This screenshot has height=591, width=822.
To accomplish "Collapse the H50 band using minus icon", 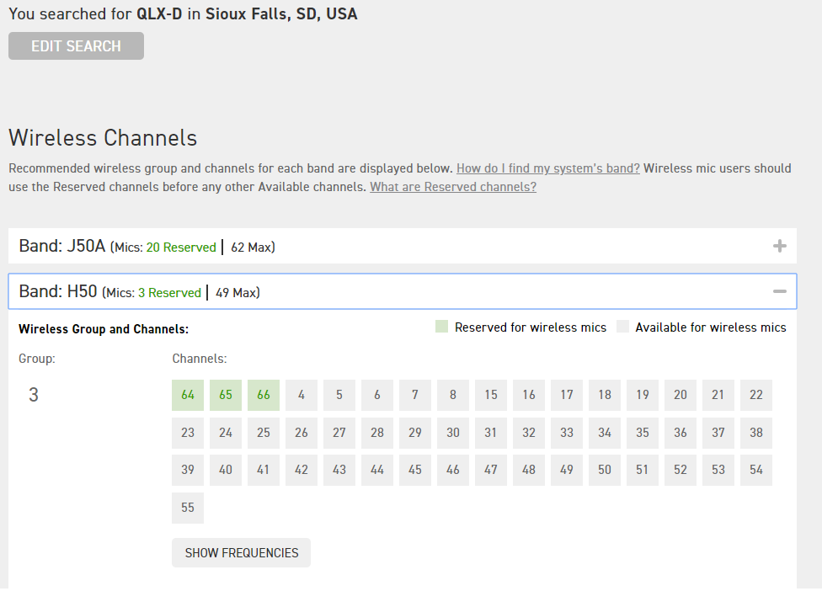I will (x=779, y=291).
